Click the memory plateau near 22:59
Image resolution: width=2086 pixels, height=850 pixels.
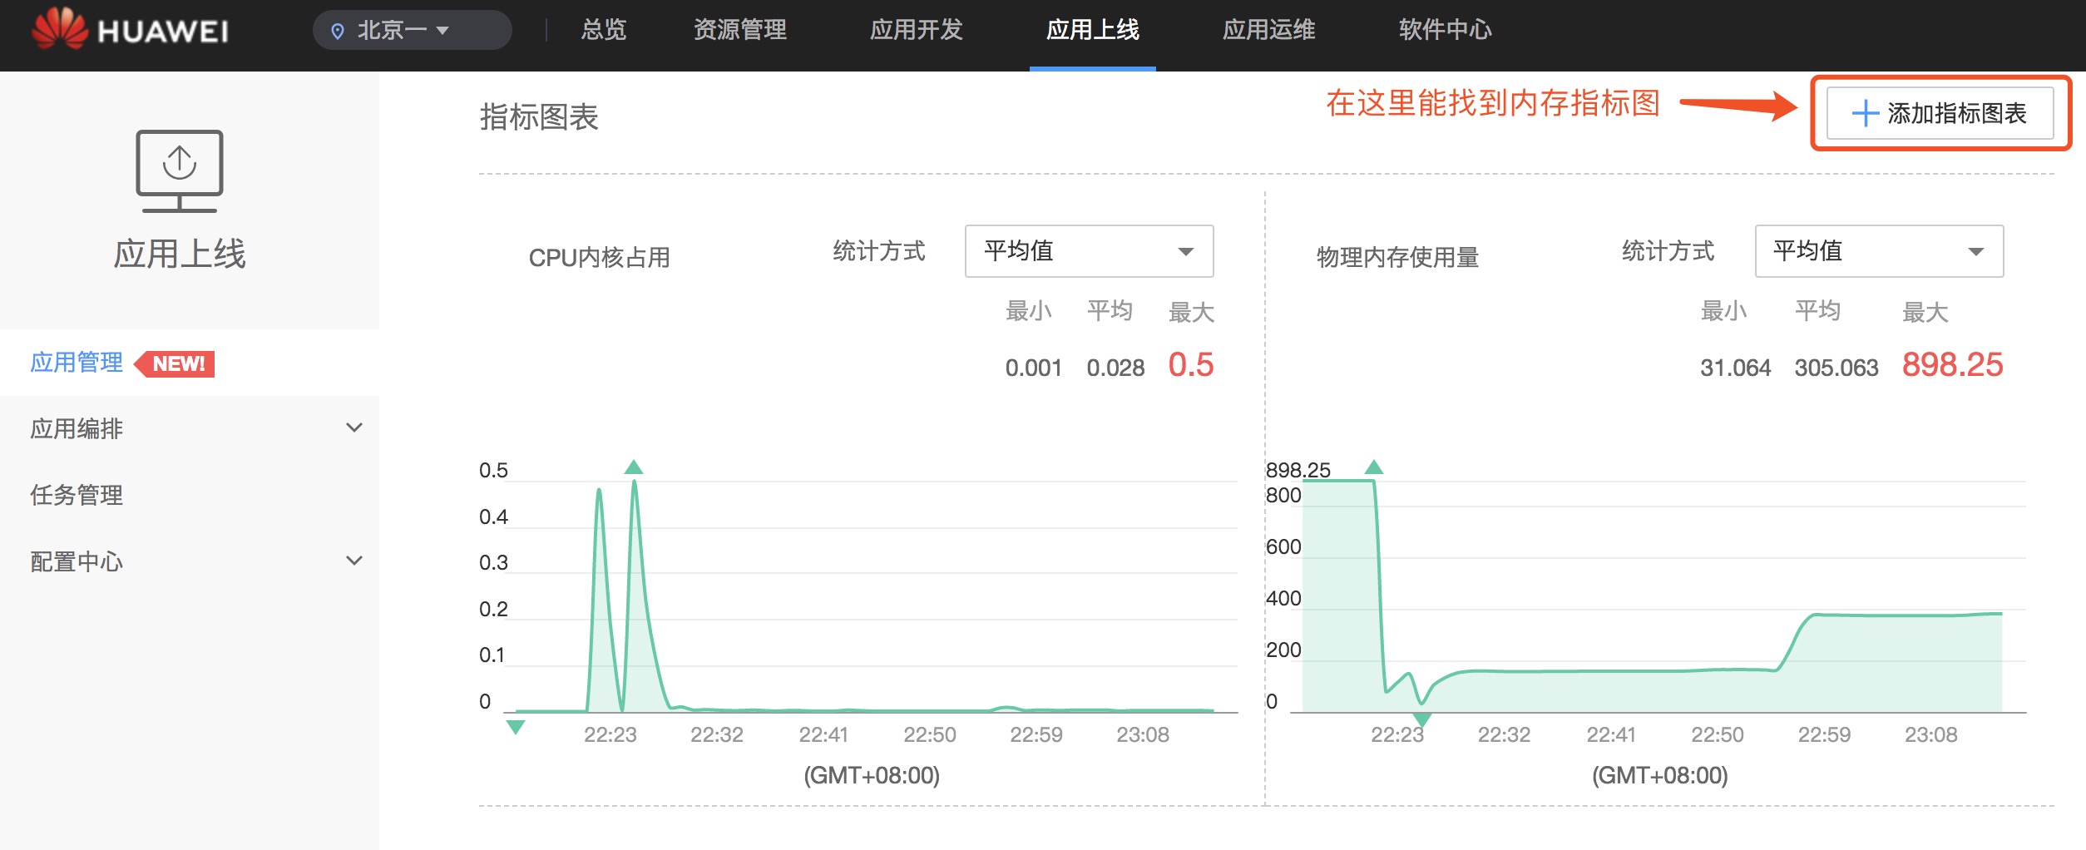1826,615
